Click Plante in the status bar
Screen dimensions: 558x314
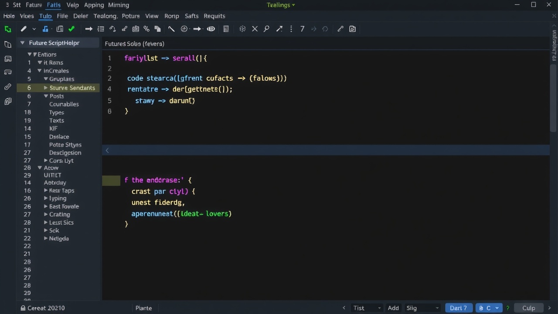[143, 308]
